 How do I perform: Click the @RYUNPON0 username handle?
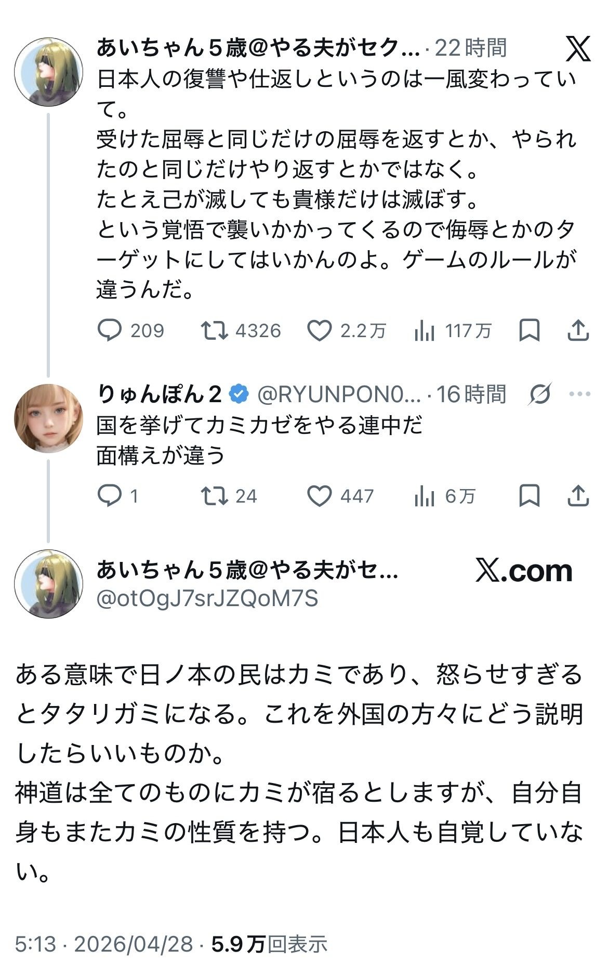(339, 395)
